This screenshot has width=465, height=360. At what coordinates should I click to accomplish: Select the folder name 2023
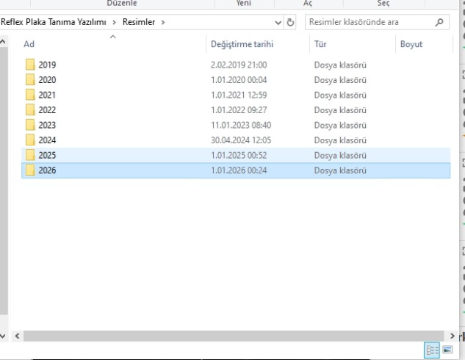click(47, 125)
